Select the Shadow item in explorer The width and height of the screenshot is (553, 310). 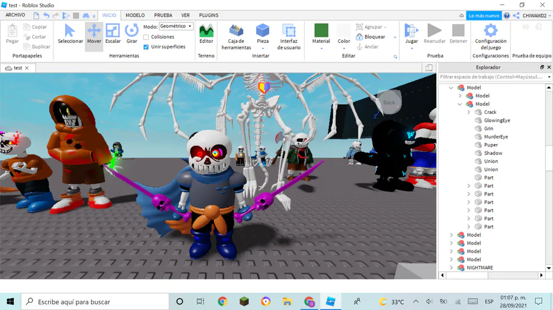click(x=493, y=153)
